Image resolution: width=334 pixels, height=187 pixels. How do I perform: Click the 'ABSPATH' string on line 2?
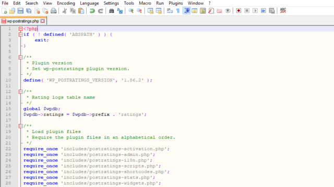click(82, 34)
